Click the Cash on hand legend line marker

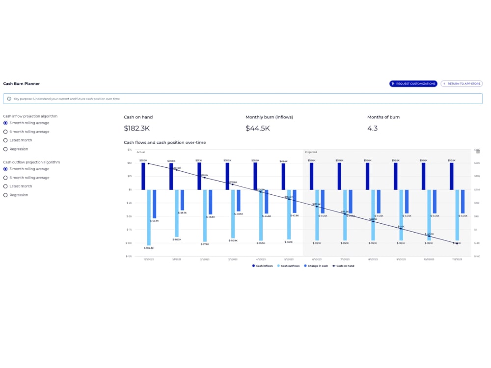333,265
